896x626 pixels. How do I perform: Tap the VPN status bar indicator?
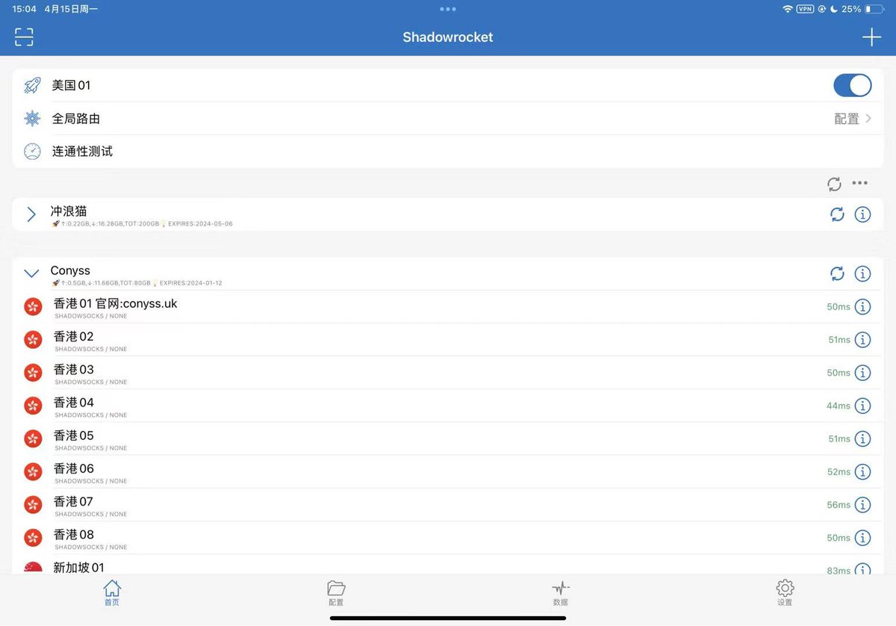tap(805, 9)
